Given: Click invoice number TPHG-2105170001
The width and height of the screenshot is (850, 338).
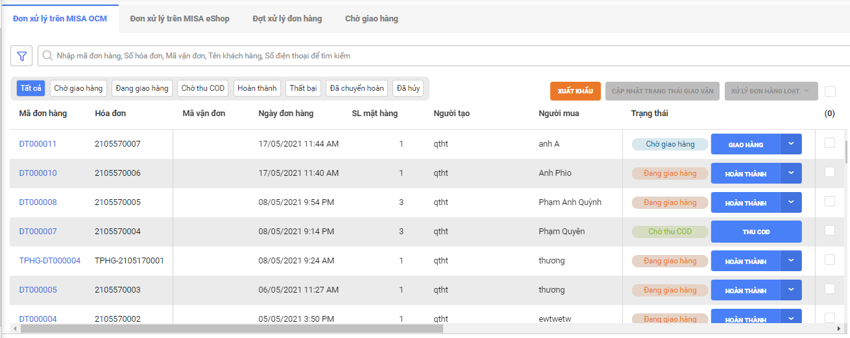Looking at the screenshot, I should (x=129, y=261).
